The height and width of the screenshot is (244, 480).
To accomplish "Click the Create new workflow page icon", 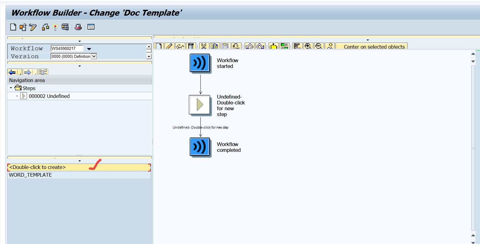I will coord(13,27).
